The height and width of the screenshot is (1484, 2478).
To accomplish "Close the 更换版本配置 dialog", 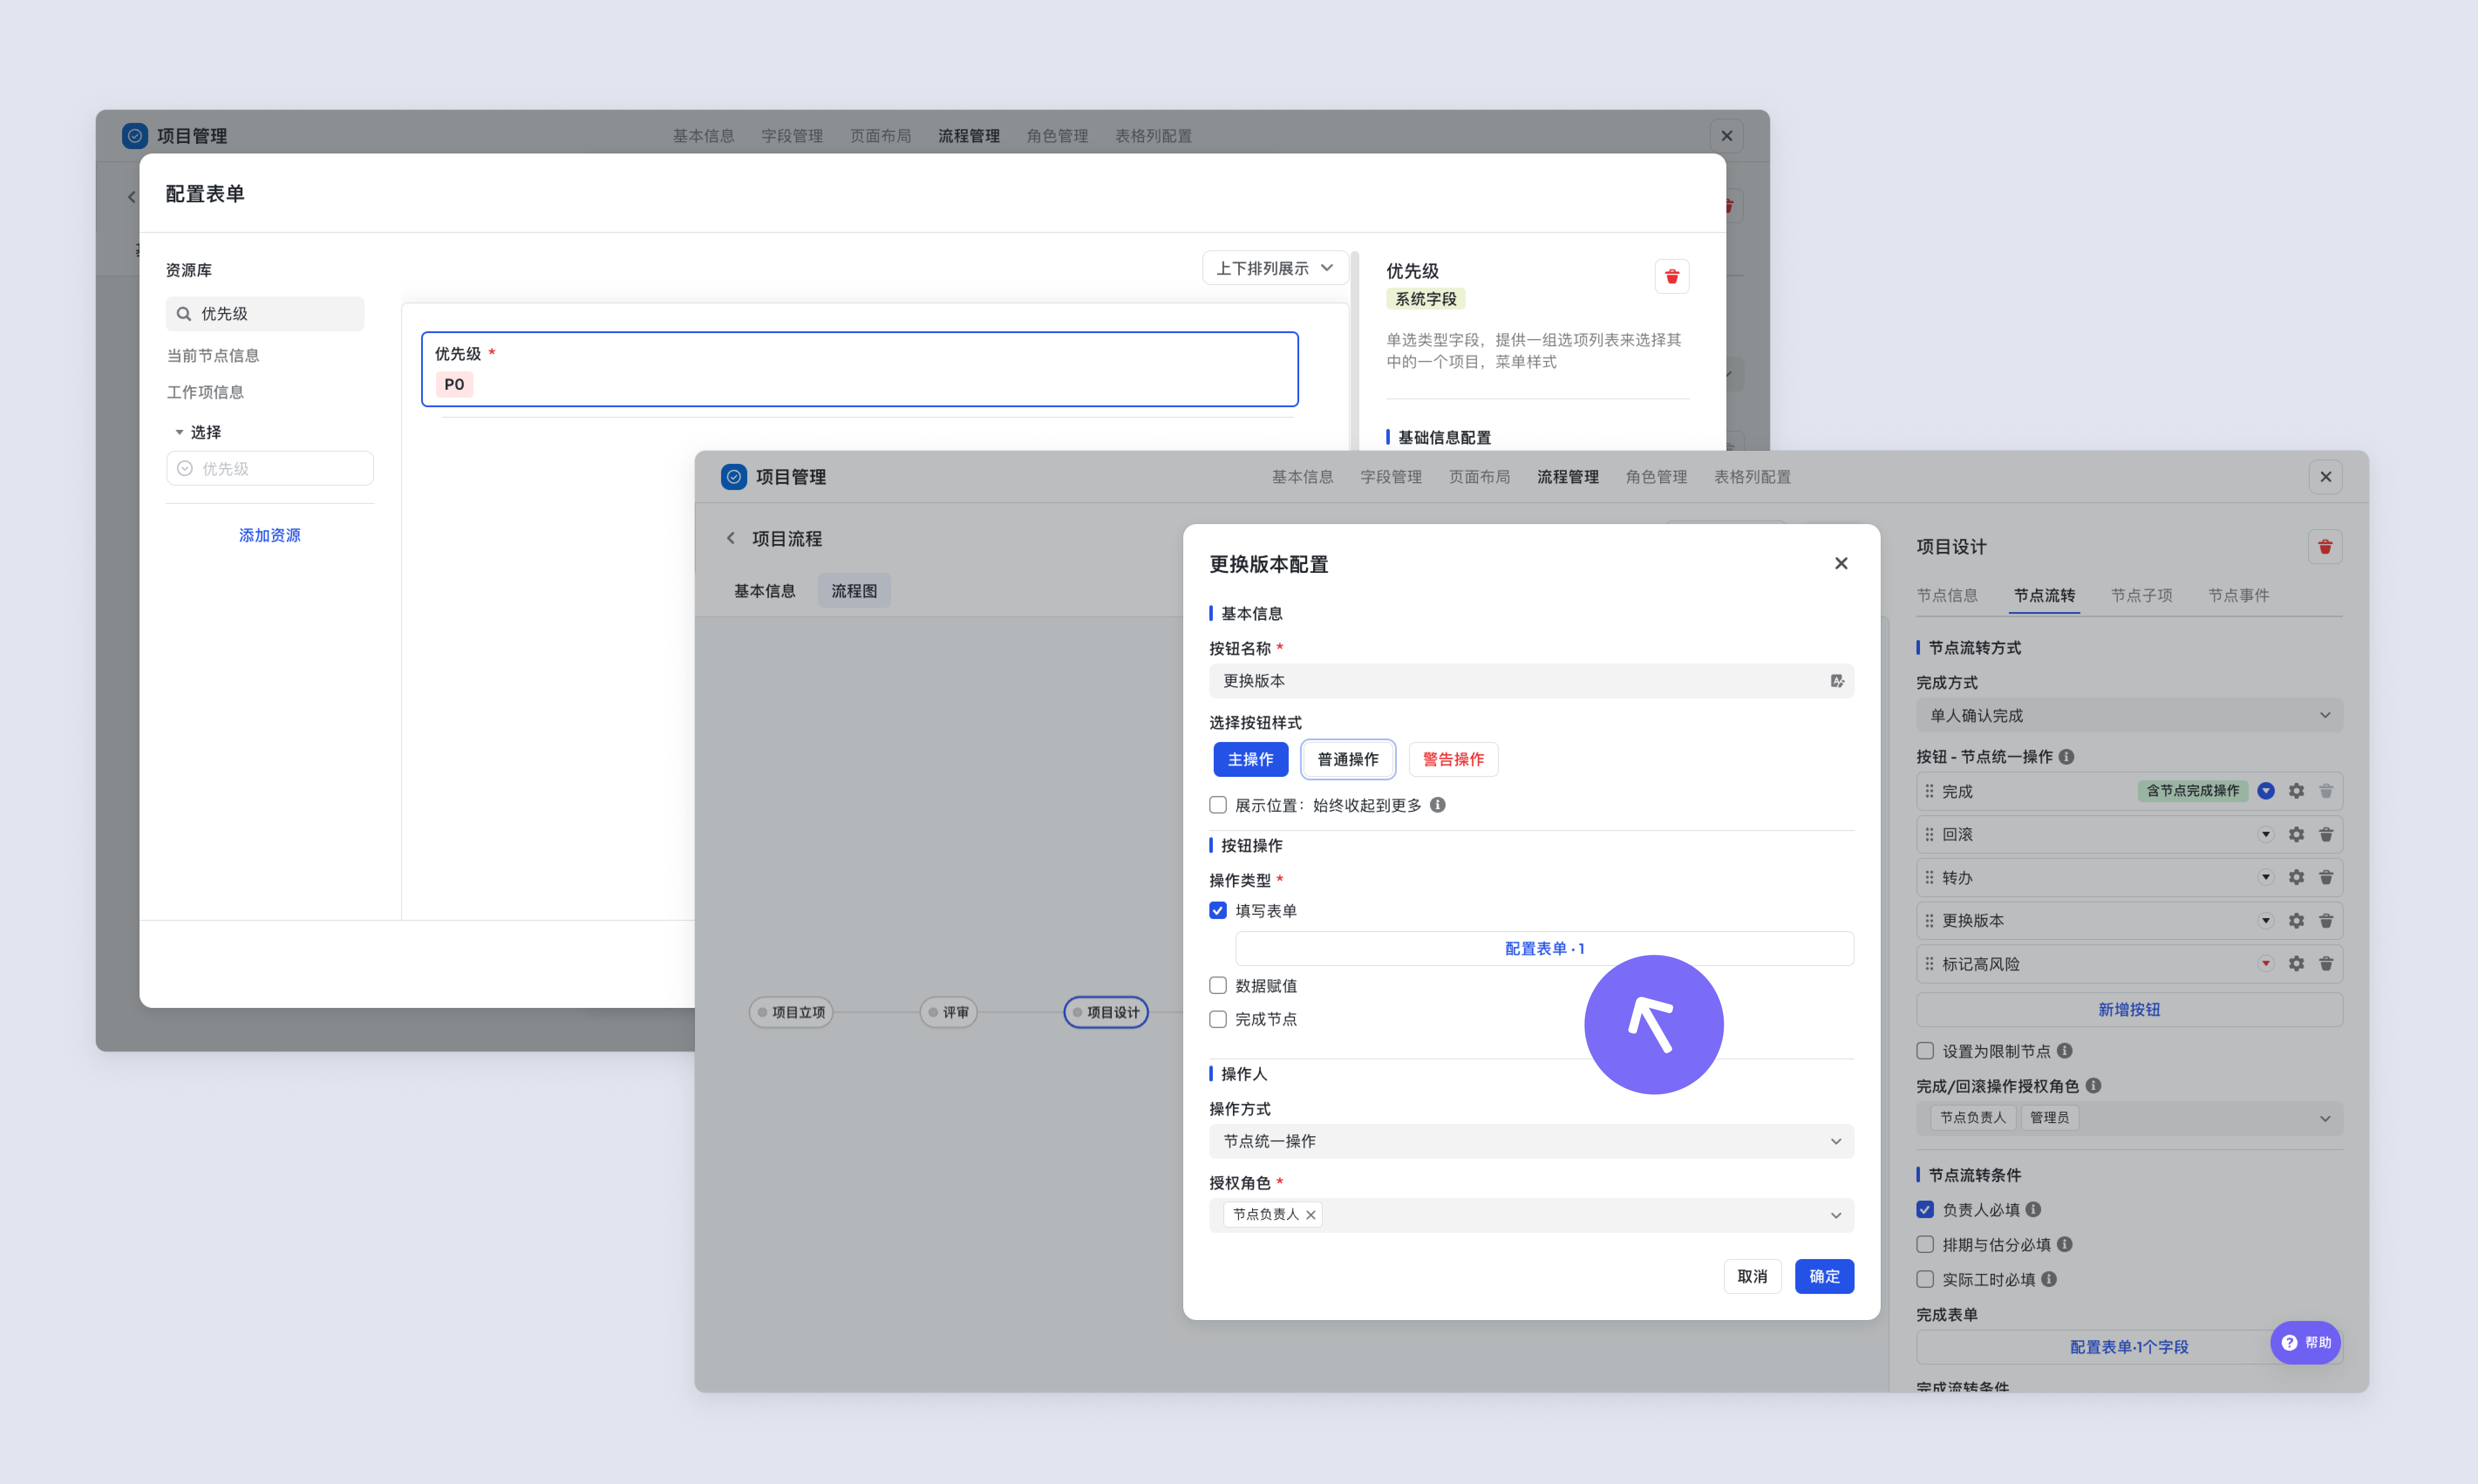I will pyautogui.click(x=1841, y=564).
